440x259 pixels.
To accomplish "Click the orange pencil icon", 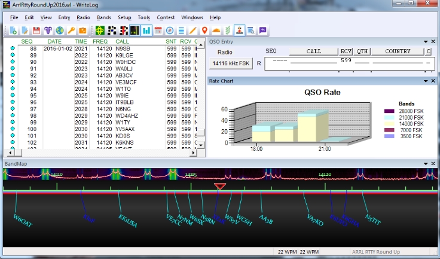I will click(x=192, y=31).
